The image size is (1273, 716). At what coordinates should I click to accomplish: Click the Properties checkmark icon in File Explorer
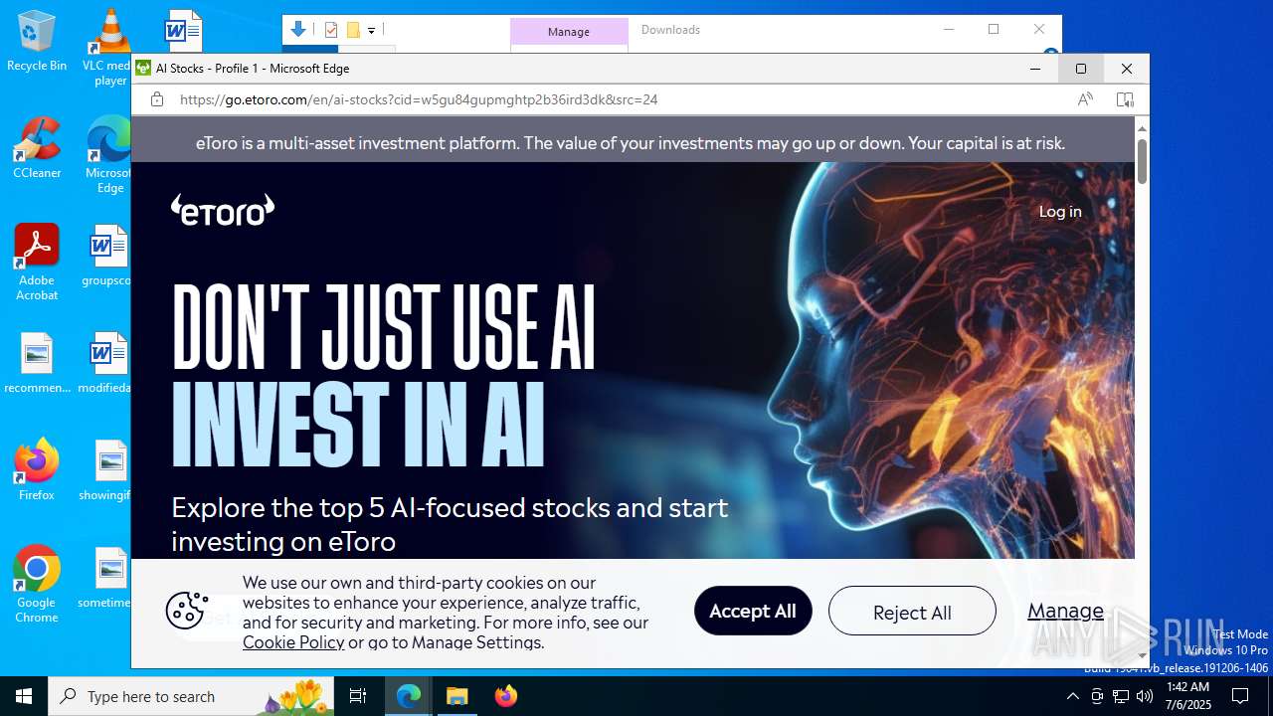pos(331,30)
